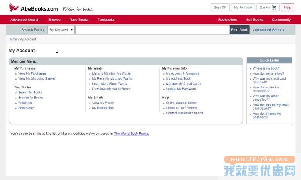Open Booksellers navigation item

pyautogui.click(x=228, y=20)
